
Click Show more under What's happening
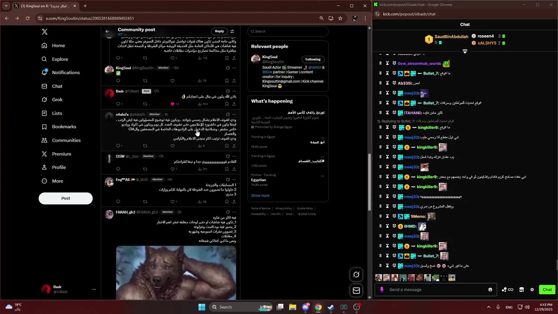[x=260, y=195]
